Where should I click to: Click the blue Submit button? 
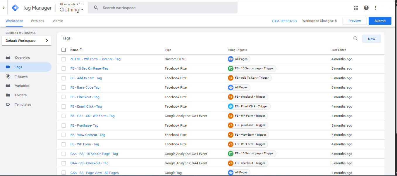[380, 21]
